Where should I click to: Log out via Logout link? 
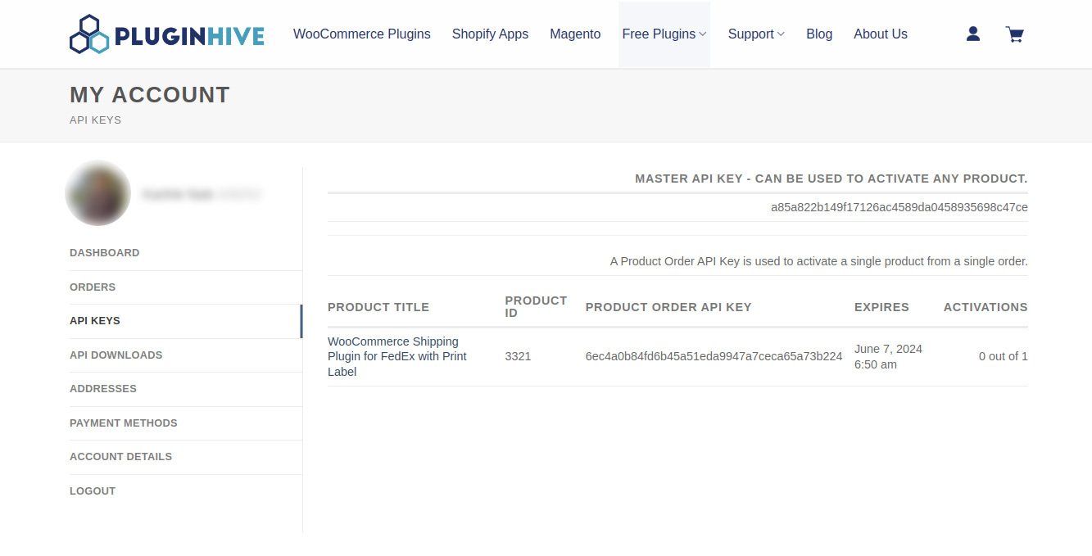point(93,491)
